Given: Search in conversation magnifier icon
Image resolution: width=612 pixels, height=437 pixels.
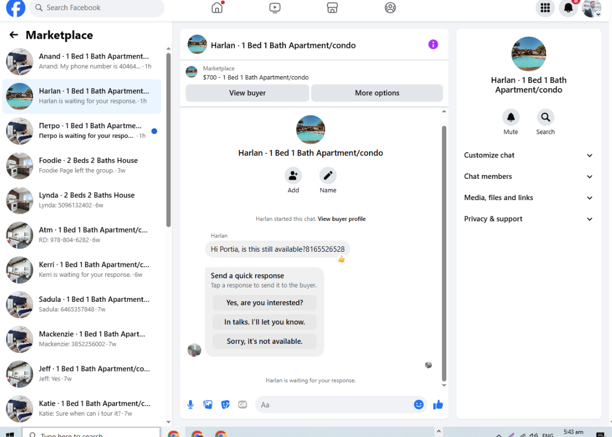Looking at the screenshot, I should tap(545, 117).
